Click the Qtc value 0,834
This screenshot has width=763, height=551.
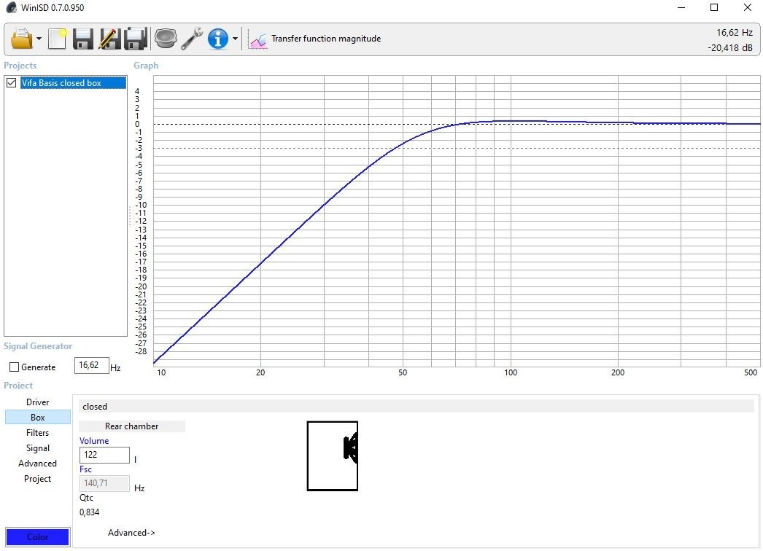pos(90,512)
